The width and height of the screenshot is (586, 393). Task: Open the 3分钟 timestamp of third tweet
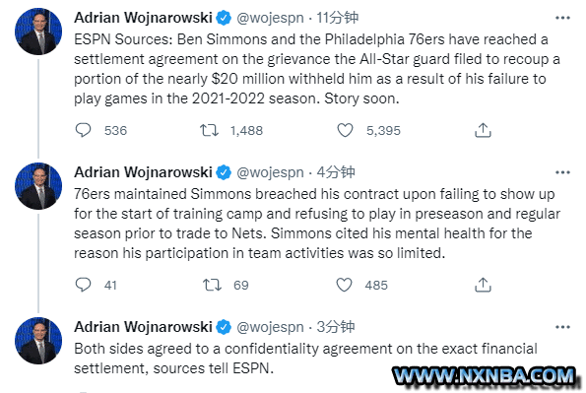pyautogui.click(x=336, y=327)
